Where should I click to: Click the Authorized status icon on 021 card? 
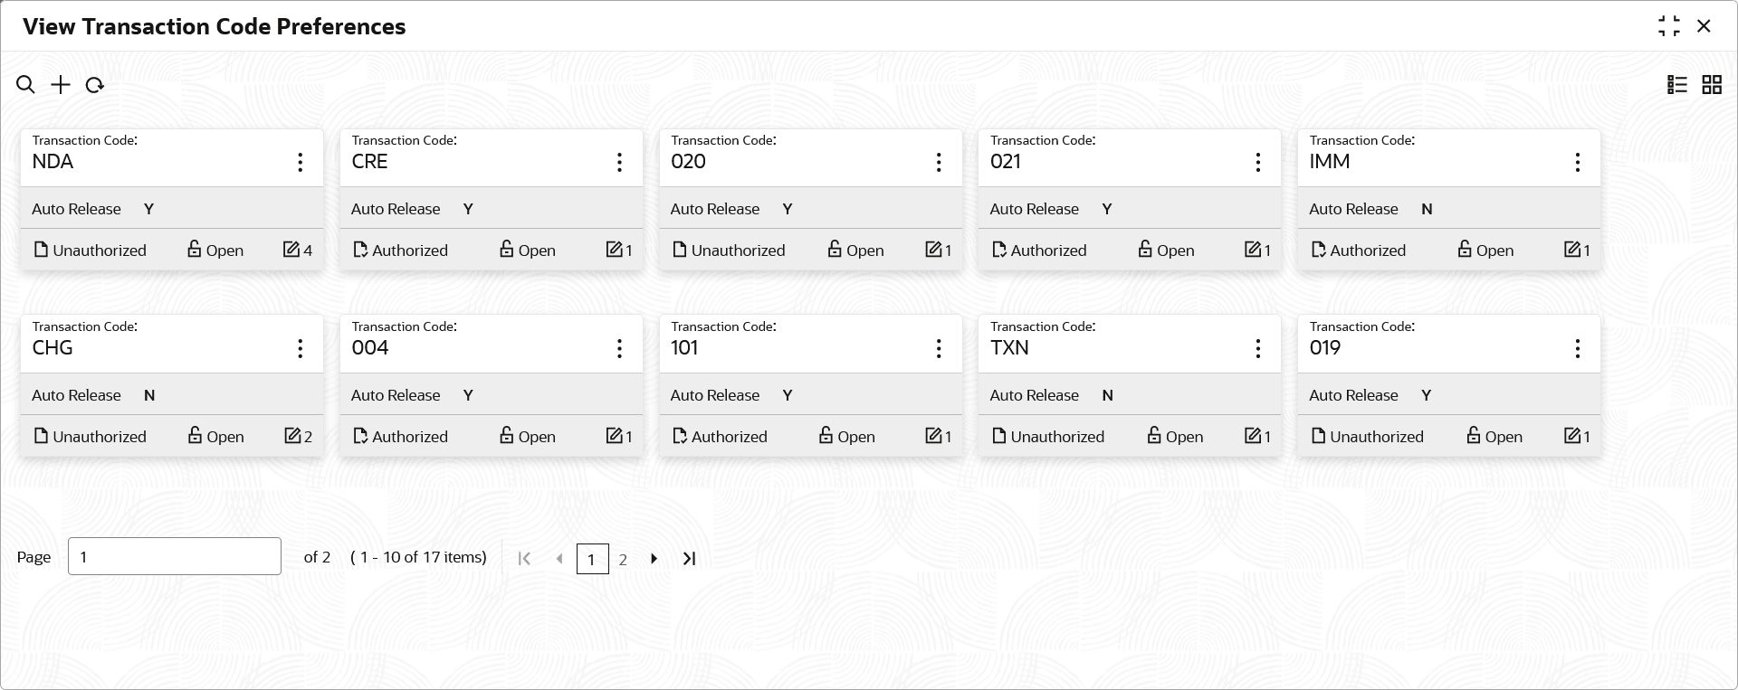(x=999, y=250)
